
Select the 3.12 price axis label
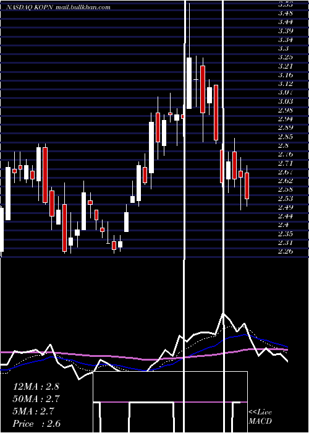(286, 84)
